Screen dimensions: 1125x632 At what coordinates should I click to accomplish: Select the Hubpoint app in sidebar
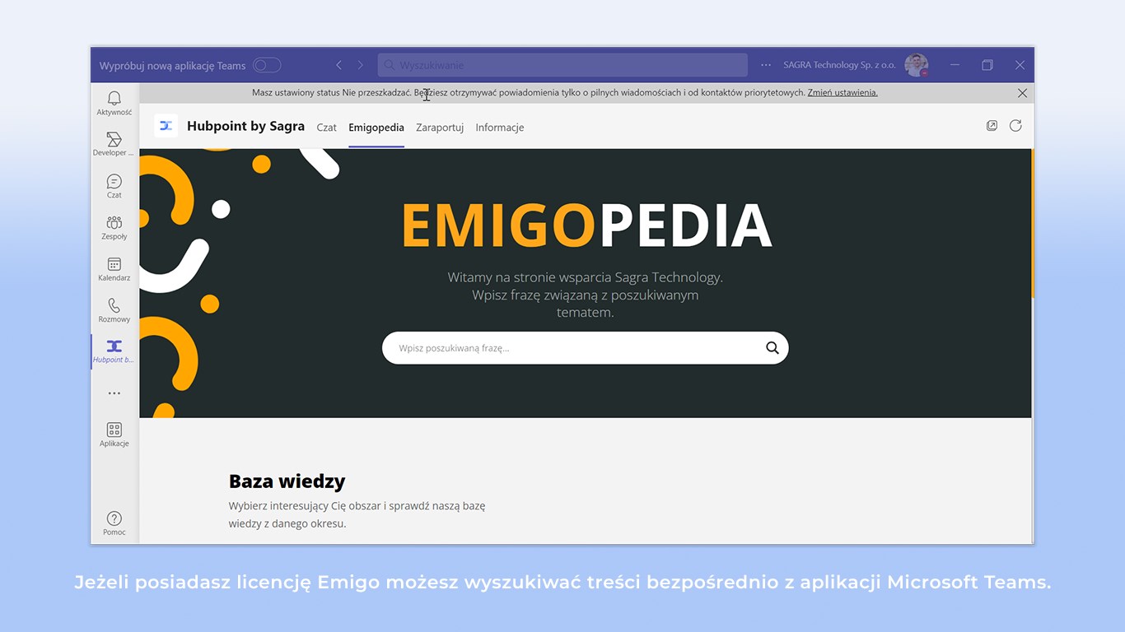tap(114, 351)
